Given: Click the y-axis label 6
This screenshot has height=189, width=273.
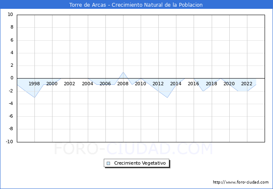Looking at the screenshot, I should click(11, 40).
